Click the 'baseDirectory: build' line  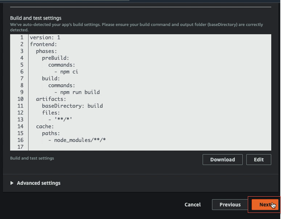click(72, 106)
